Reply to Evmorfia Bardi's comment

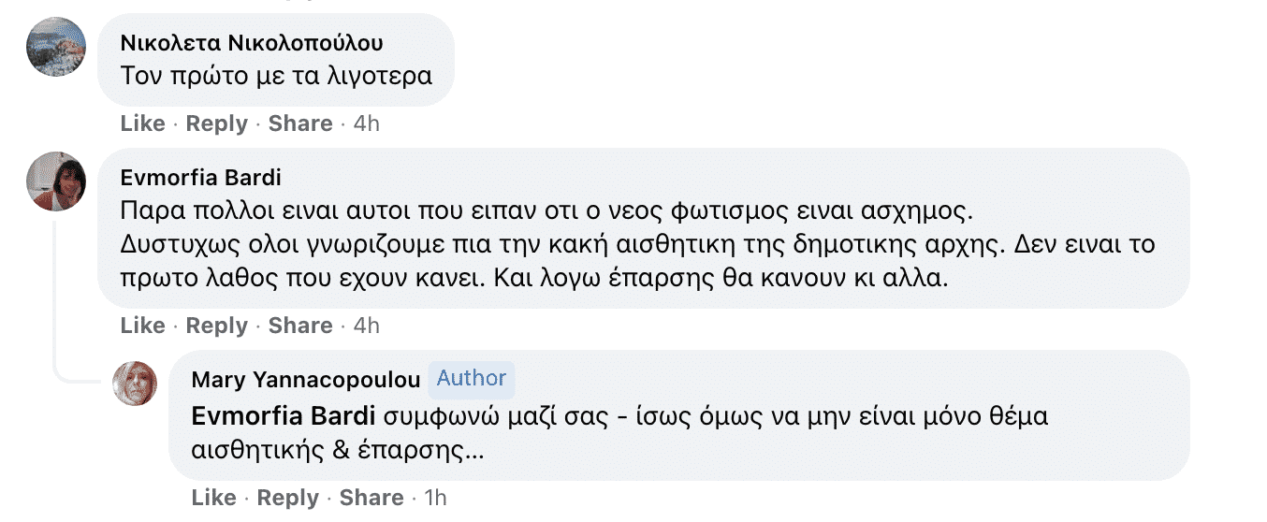coord(217,326)
